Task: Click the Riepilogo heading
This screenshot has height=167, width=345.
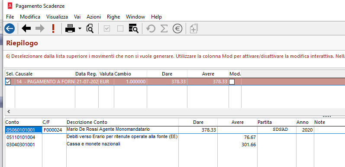Action: pos(22,43)
